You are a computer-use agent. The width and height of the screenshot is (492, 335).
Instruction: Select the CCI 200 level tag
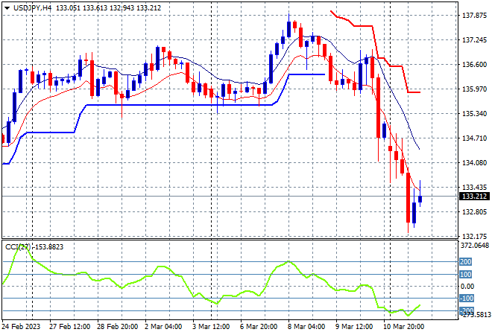tap(465, 261)
